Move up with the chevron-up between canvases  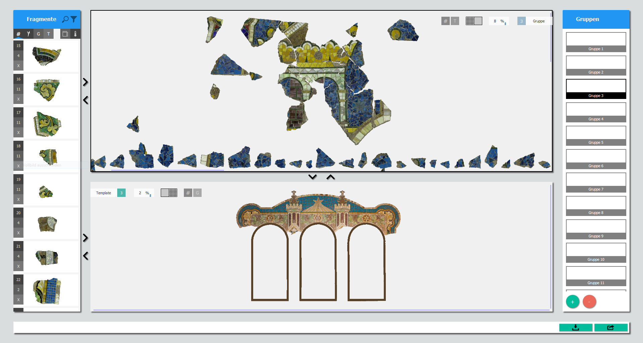pos(331,177)
